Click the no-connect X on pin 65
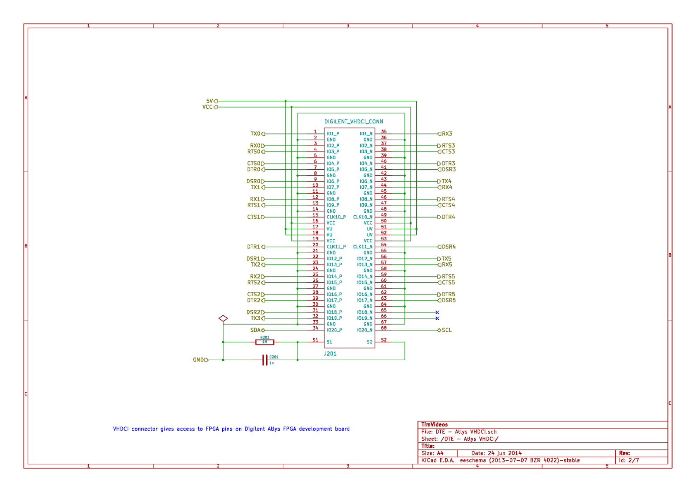The width and height of the screenshot is (696, 492). tap(437, 312)
